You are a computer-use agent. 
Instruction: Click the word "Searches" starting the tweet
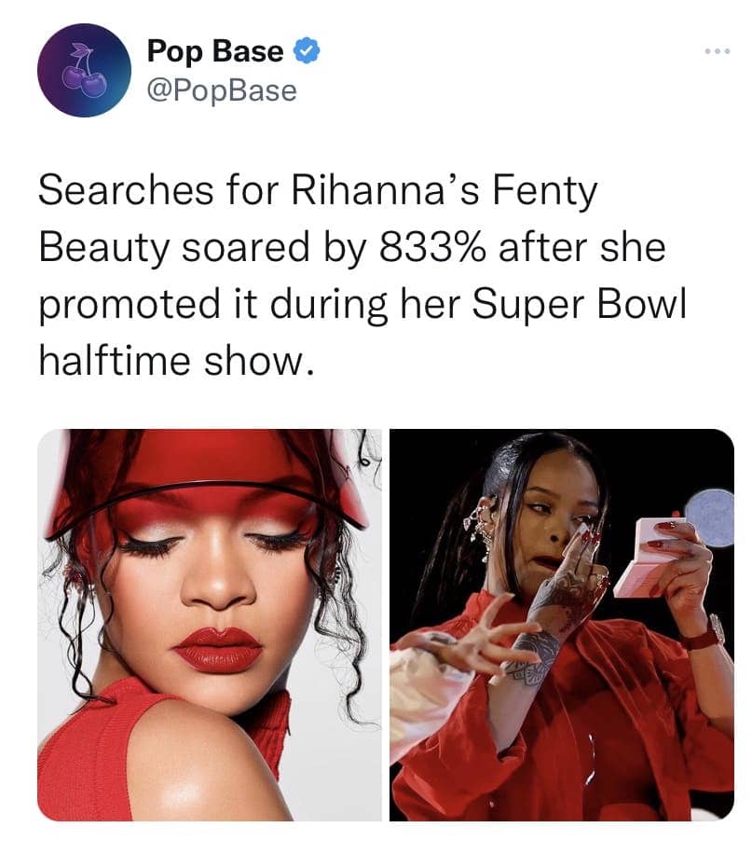pos(126,191)
